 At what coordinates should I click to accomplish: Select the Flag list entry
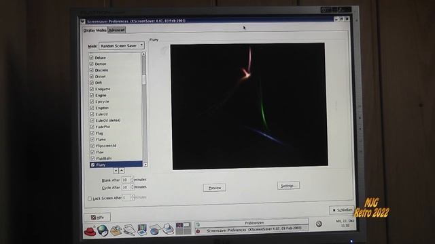click(99, 133)
